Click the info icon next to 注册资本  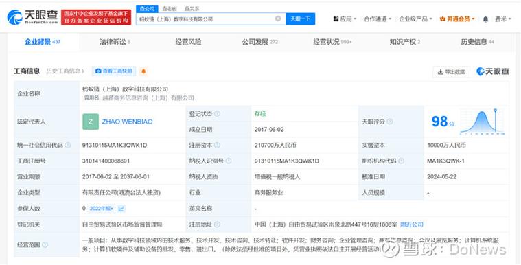pos(217,145)
